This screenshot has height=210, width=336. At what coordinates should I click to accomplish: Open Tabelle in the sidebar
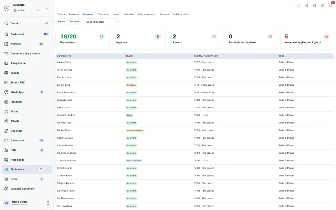(x=27, y=73)
